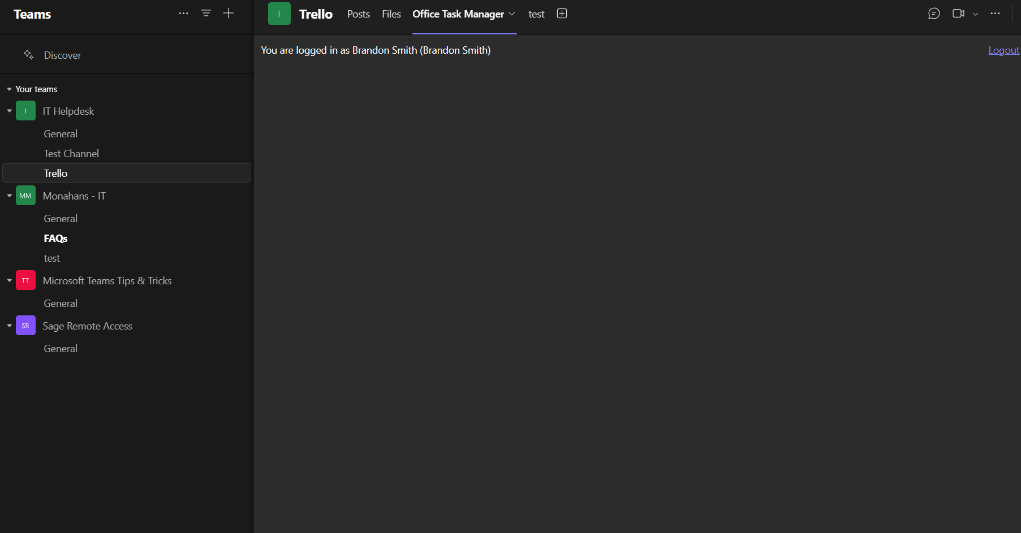The height and width of the screenshot is (533, 1021).
Task: Switch to the Posts tab
Action: (x=359, y=14)
